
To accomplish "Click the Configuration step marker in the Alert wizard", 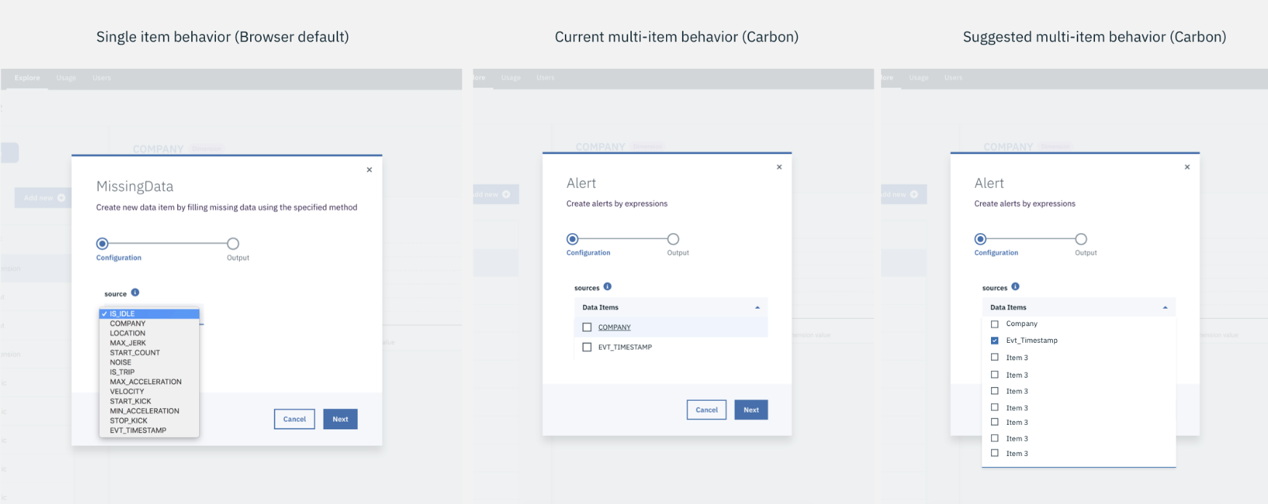I will [x=573, y=239].
